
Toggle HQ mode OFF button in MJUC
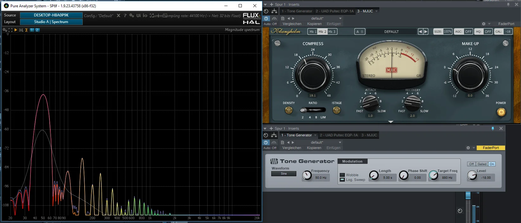pyautogui.click(x=488, y=32)
